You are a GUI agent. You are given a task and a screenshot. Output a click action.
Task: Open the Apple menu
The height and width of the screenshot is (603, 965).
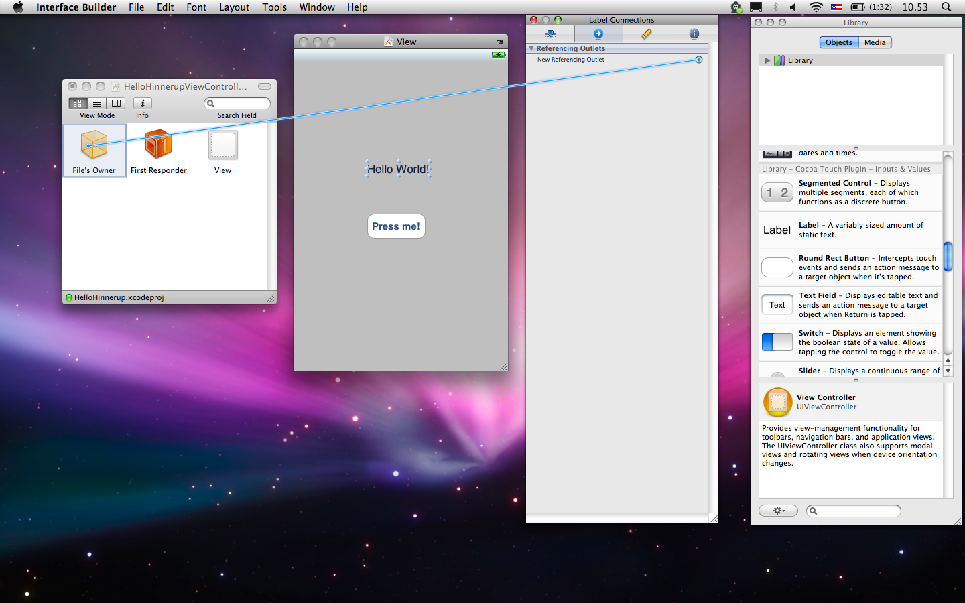click(x=18, y=7)
